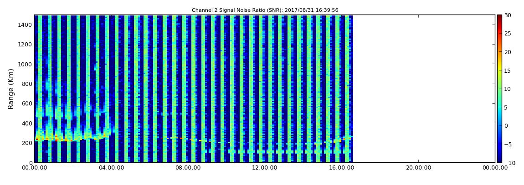
Task: Click the colorbar value 15 label
Action: click(x=508, y=70)
